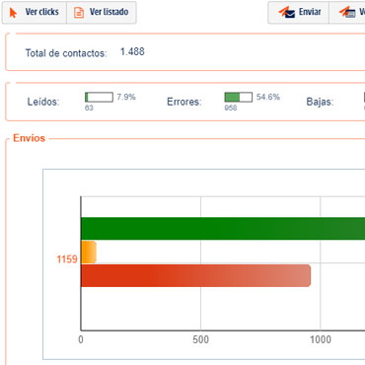Viewport: 365px width, 365px height.
Task: Click the 1.488 total contacts value
Action: point(132,52)
